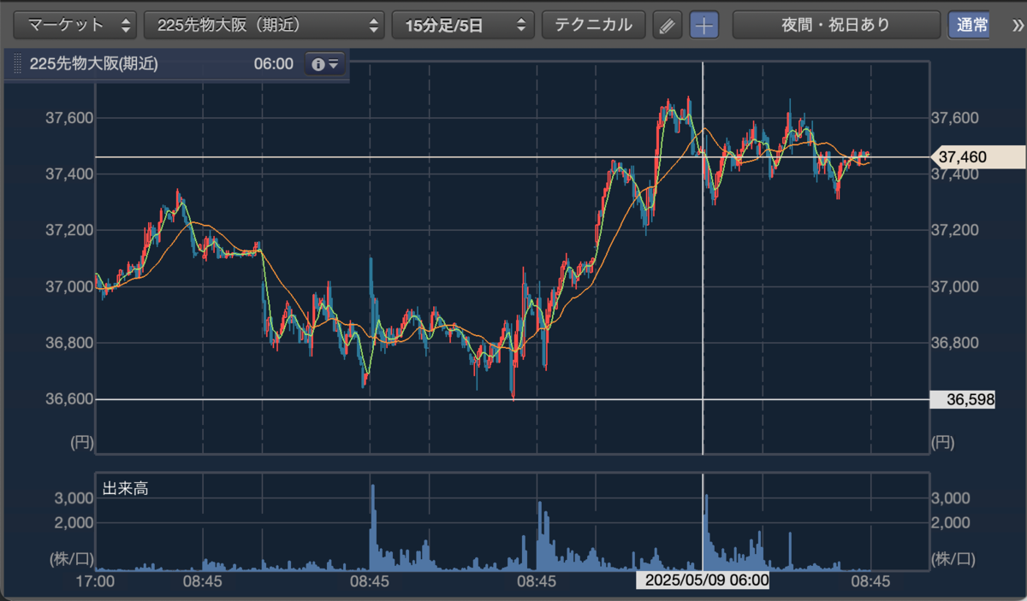Viewport: 1027px width, 601px height.
Task: Click the 36,598 low price label
Action: [x=963, y=399]
